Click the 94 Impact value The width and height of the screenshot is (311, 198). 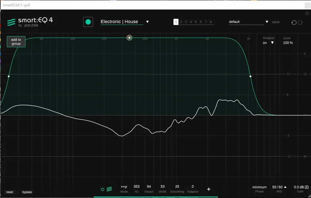tap(149, 187)
